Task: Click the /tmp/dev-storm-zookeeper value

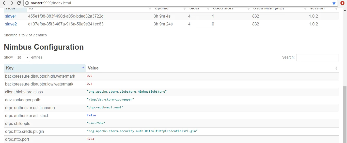Action: (111, 99)
